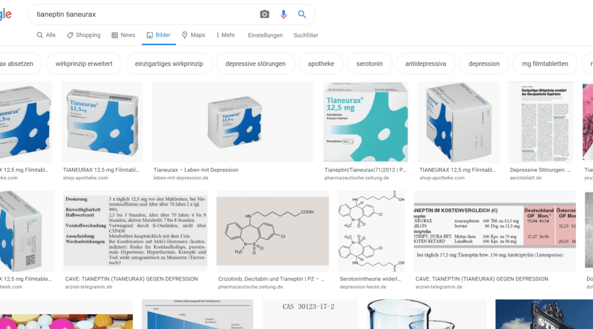Image resolution: width=593 pixels, height=329 pixels.
Task: Select the 'serotonin' filter chip
Action: click(370, 63)
